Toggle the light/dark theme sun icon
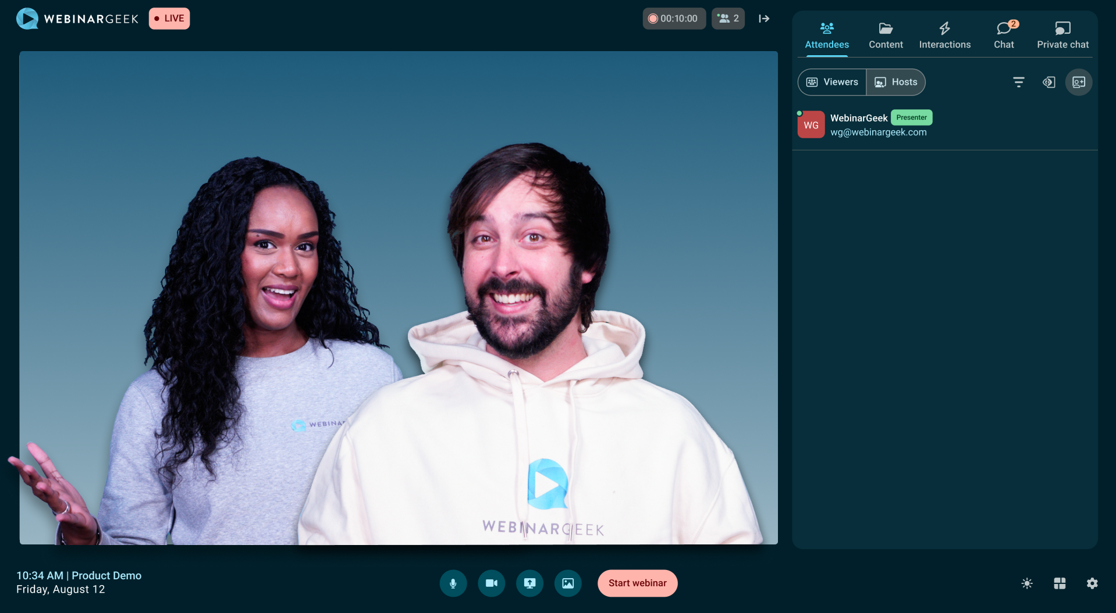 pyautogui.click(x=1027, y=583)
